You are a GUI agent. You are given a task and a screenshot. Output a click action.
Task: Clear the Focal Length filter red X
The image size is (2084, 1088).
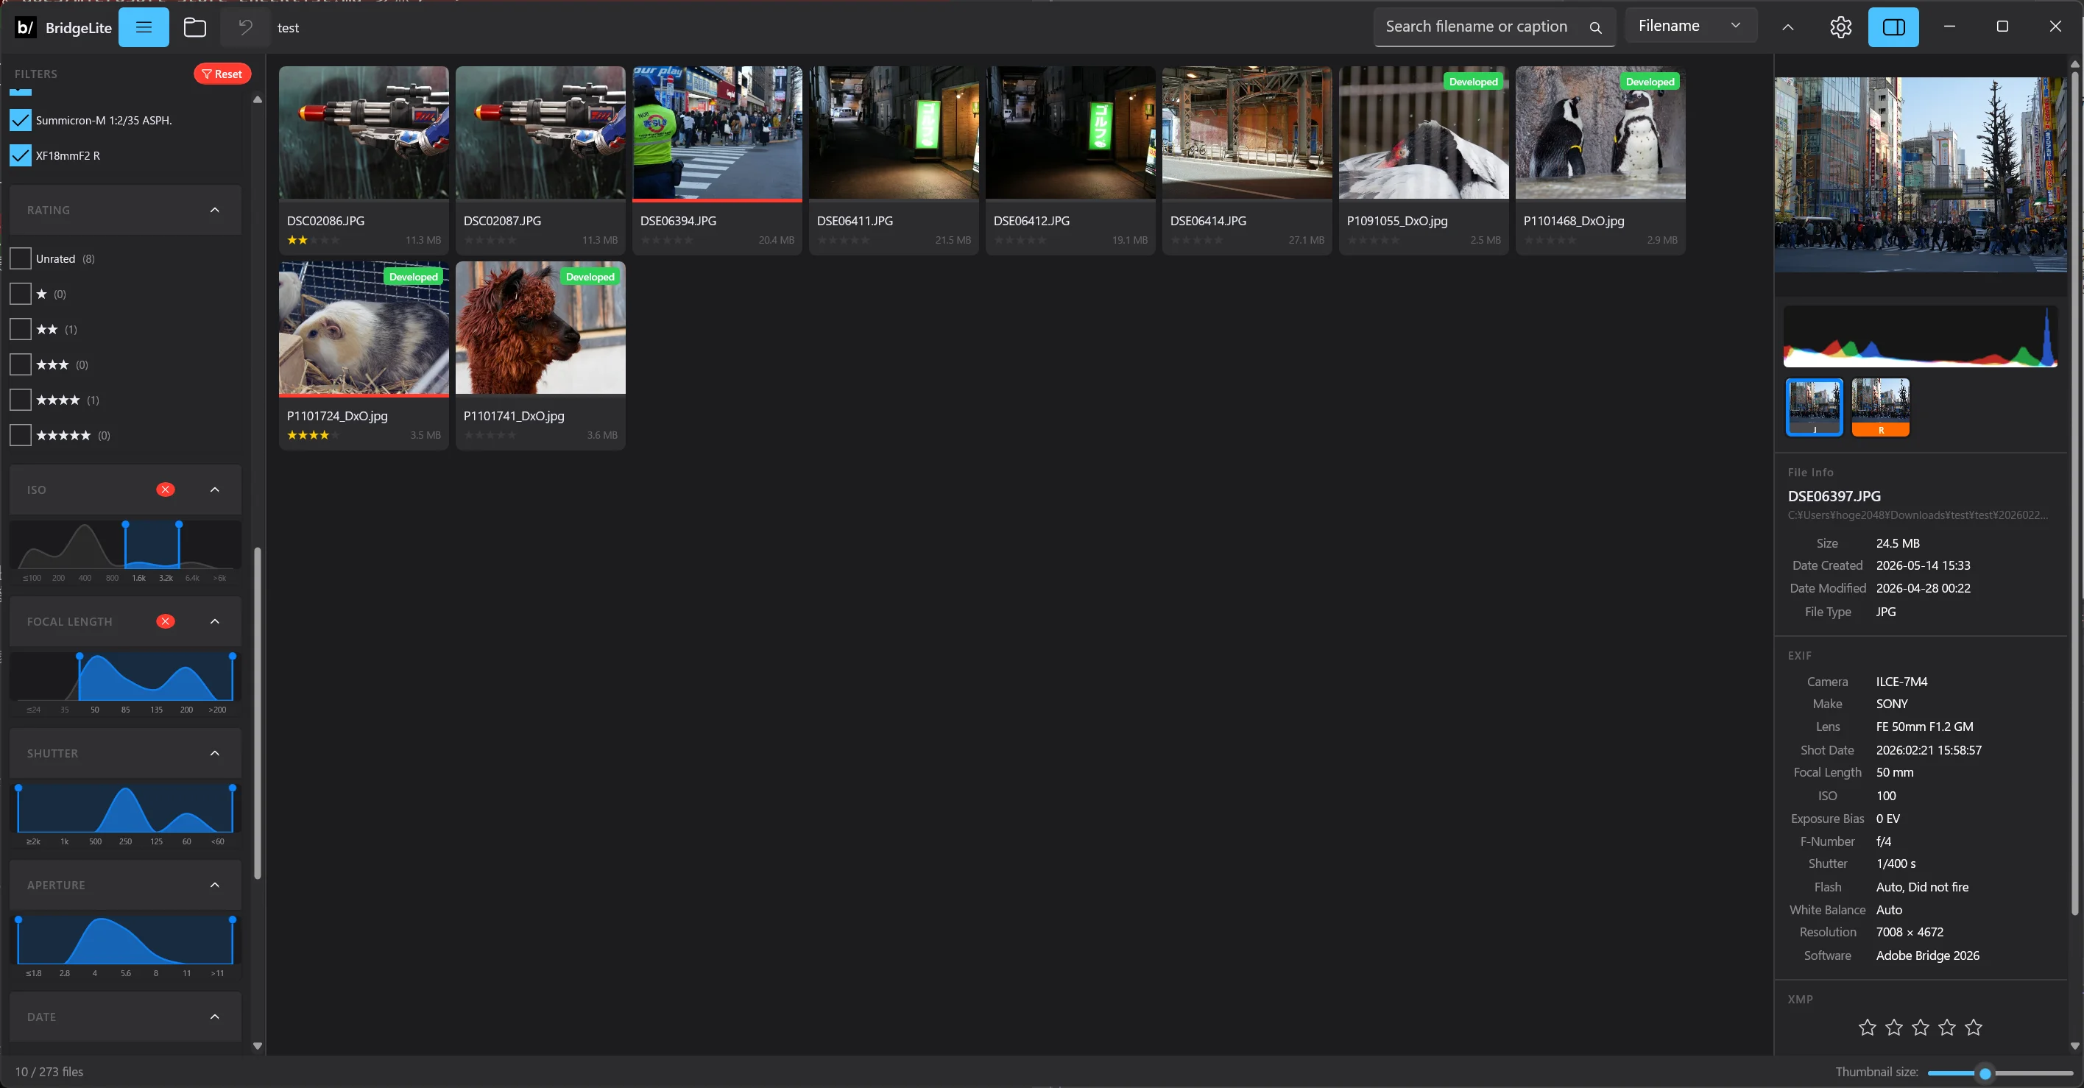(165, 621)
